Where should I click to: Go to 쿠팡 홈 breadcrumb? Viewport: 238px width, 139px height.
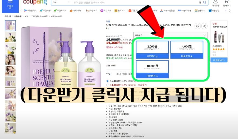[8, 16]
